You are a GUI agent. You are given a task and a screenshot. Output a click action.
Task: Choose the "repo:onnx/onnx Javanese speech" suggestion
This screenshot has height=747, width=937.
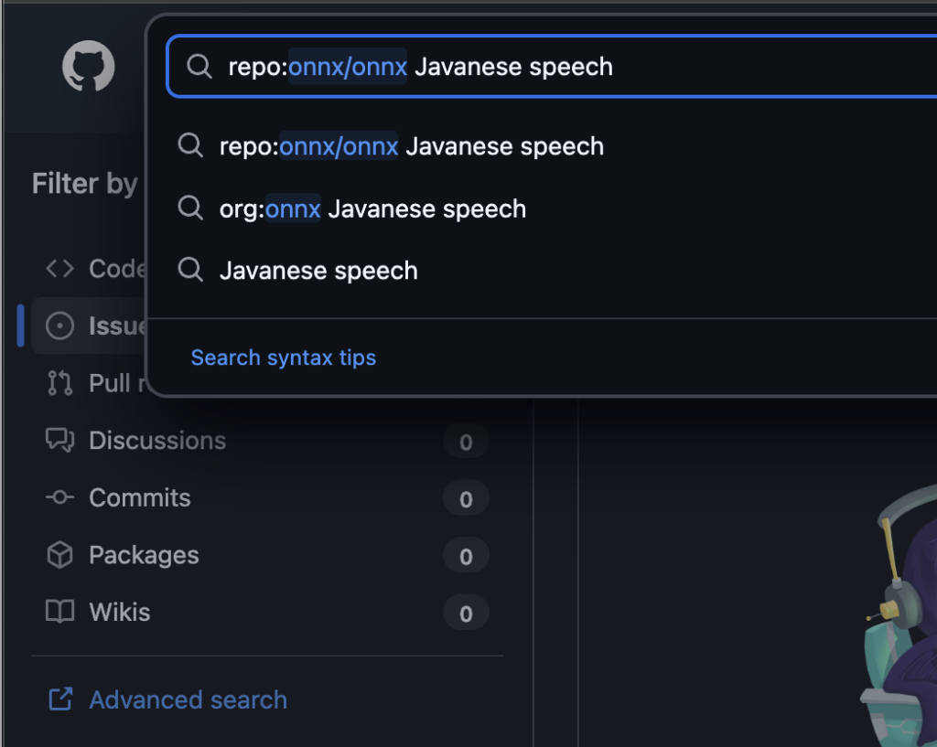click(411, 146)
